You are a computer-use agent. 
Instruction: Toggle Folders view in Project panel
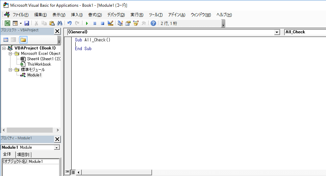point(23,40)
